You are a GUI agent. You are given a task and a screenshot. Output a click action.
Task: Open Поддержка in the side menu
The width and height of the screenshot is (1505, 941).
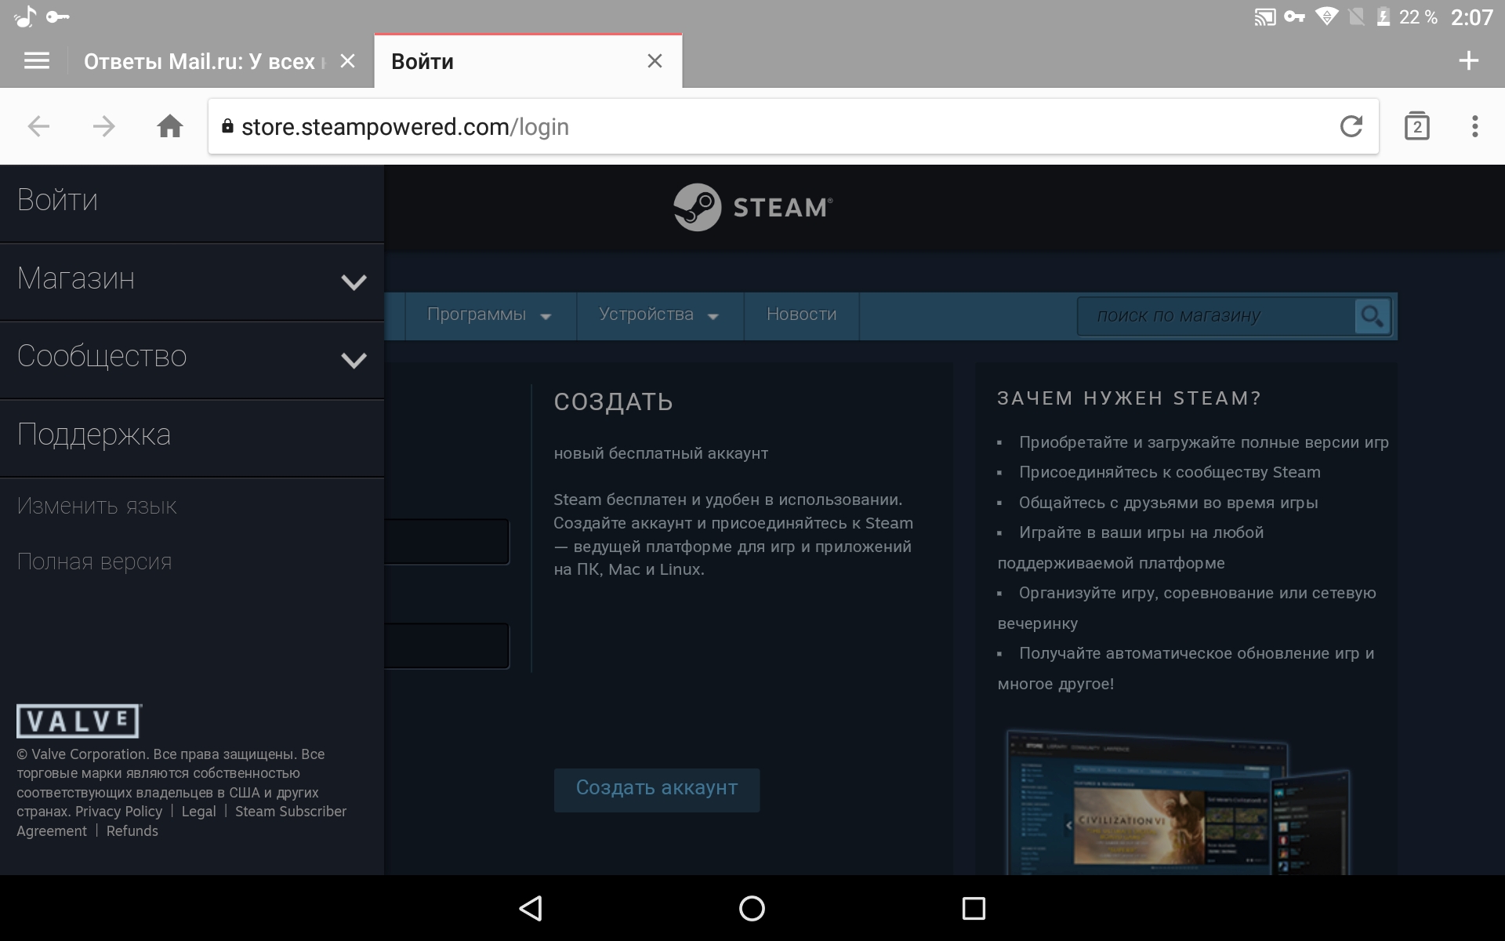pos(191,437)
